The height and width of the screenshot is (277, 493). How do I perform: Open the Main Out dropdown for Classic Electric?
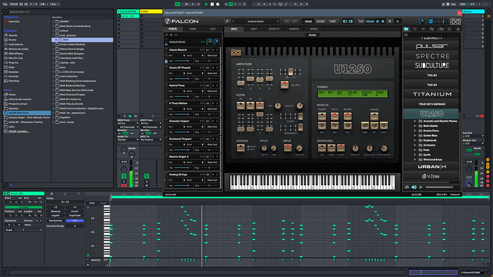[213, 55]
